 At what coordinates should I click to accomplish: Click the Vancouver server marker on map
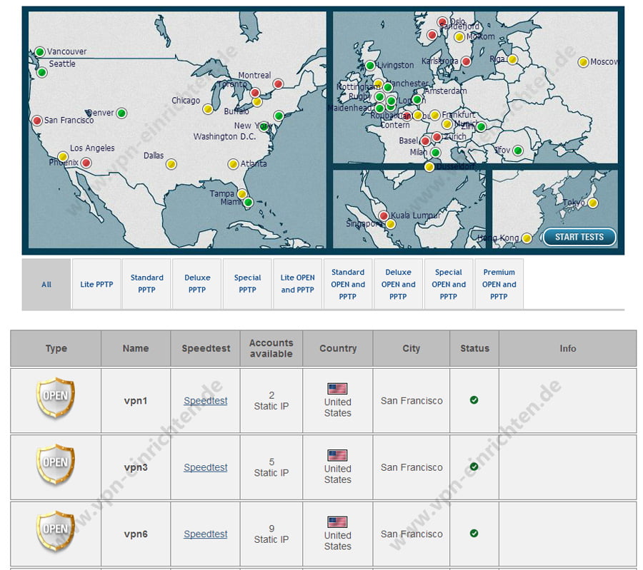tap(40, 52)
